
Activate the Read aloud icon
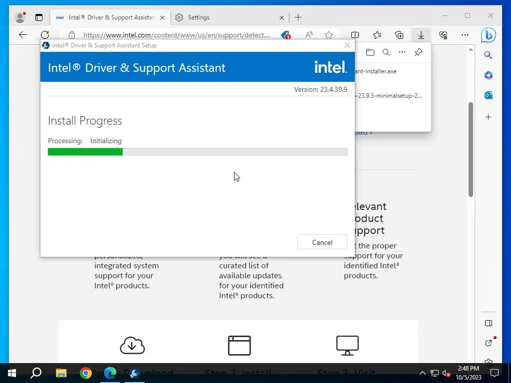point(308,35)
